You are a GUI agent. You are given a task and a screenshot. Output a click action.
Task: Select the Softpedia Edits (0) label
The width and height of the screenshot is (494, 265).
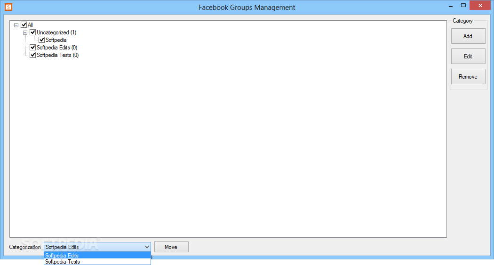(57, 48)
